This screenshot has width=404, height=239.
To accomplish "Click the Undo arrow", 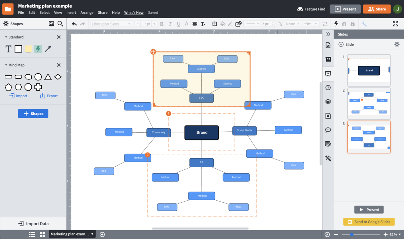I will (x=74, y=24).
